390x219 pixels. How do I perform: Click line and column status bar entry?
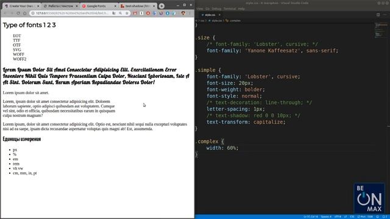[x=311, y=217]
